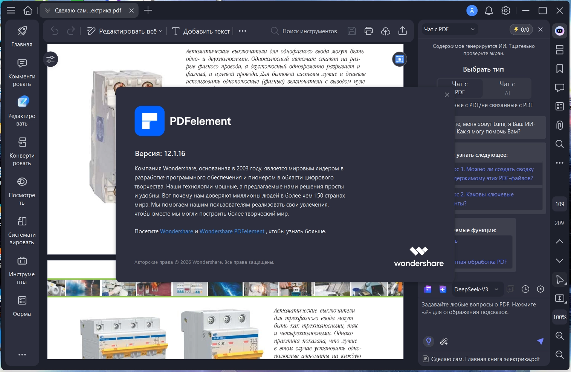Open page properties settings icon on document
The width and height of the screenshot is (571, 372).
(x=50, y=59)
